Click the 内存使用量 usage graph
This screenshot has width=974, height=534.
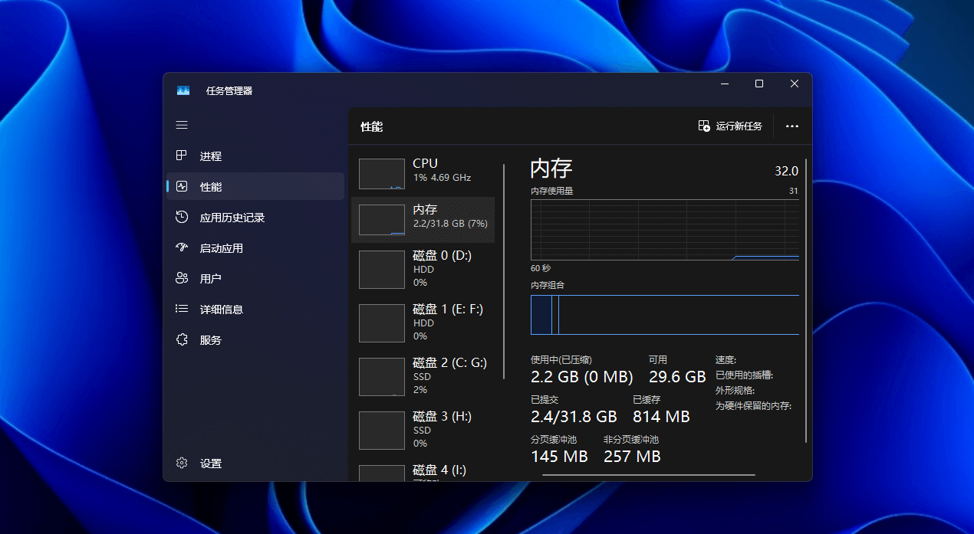(x=664, y=230)
